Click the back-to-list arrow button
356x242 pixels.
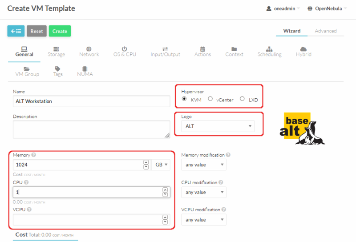(16, 31)
